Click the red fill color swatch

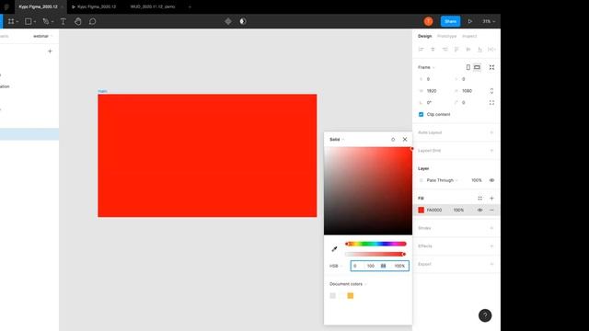click(422, 211)
